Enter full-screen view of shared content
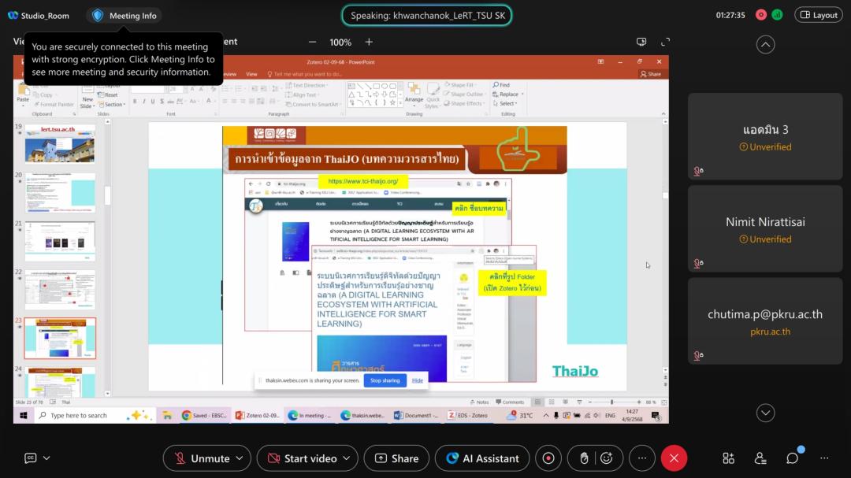 (665, 42)
